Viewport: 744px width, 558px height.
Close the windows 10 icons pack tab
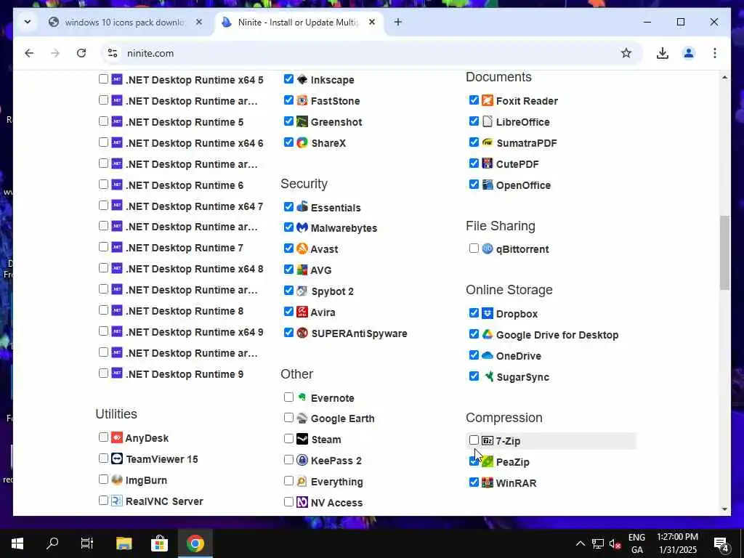tap(199, 22)
